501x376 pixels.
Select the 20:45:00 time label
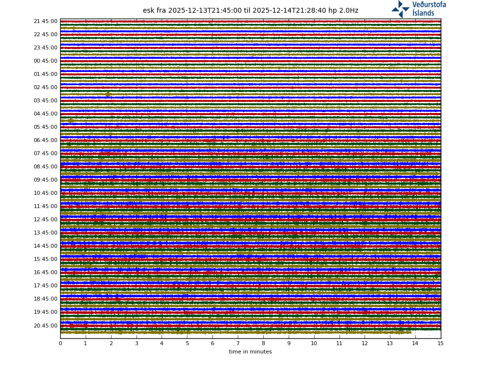point(45,326)
